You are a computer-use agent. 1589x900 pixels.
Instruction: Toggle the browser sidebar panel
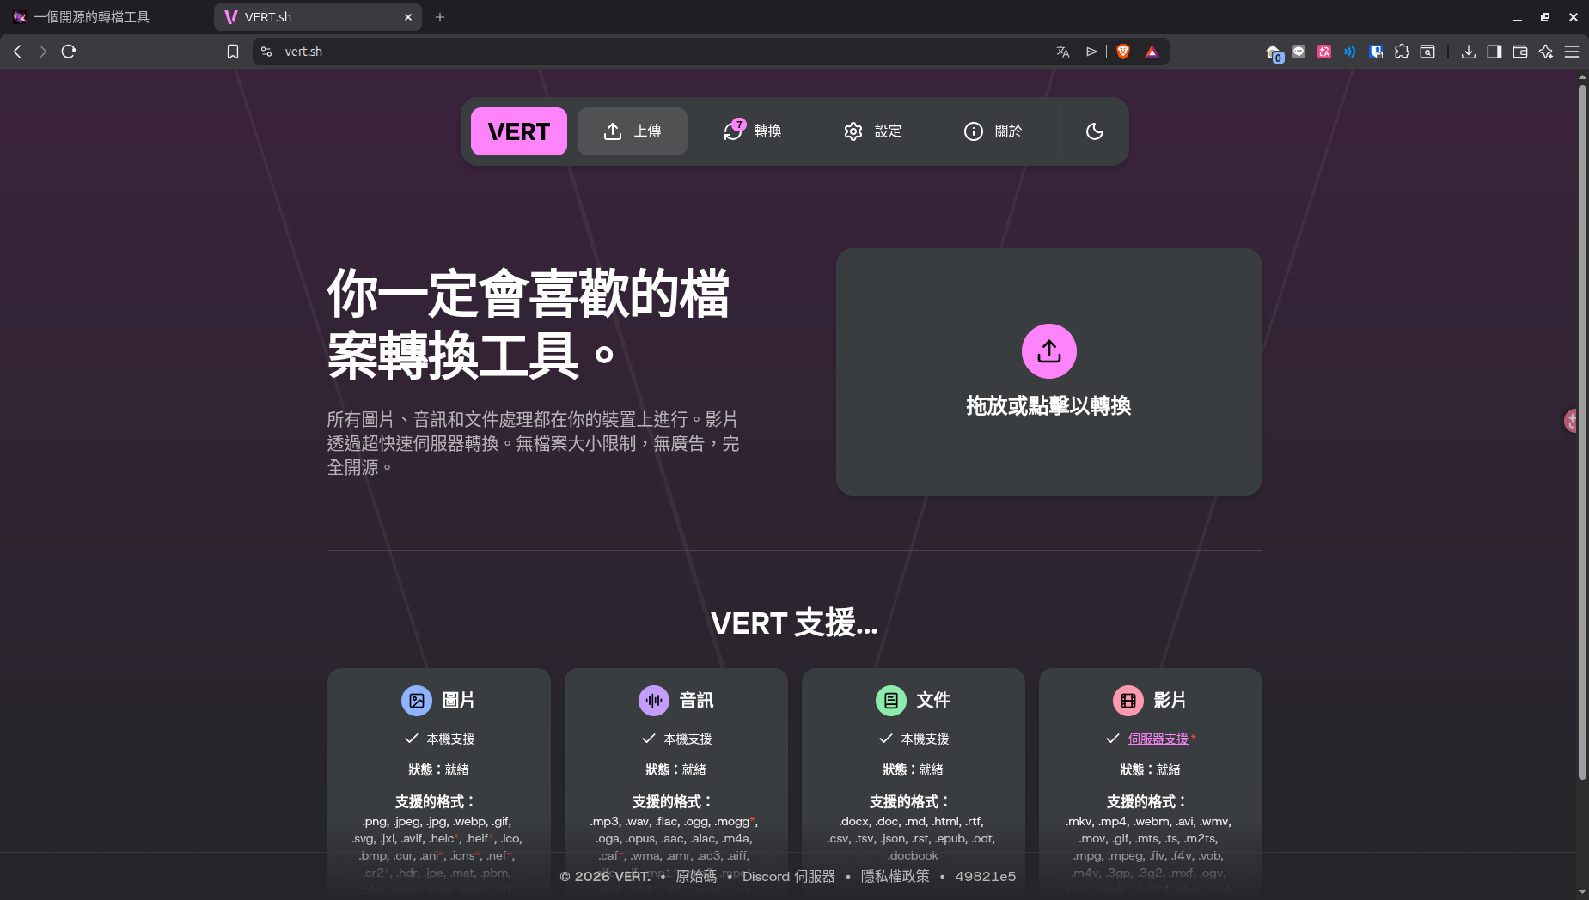(x=1494, y=52)
